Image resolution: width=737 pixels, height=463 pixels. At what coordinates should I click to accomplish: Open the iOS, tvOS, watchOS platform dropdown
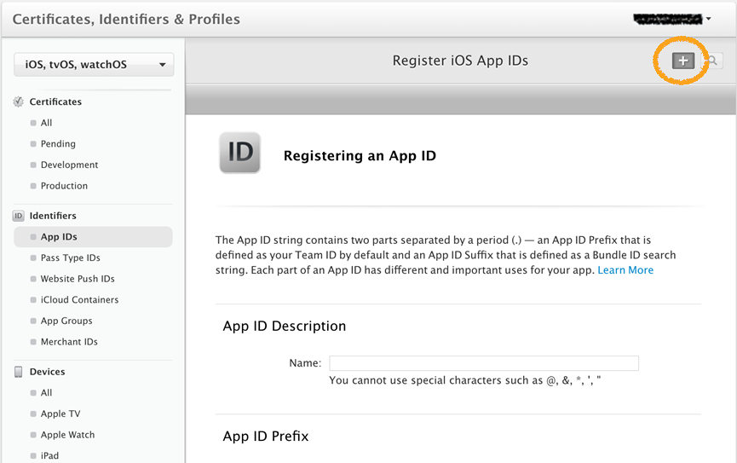coord(94,65)
